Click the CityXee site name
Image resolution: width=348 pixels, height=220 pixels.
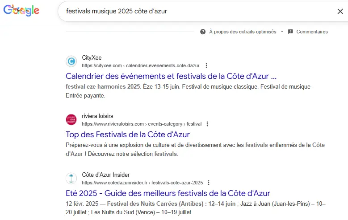(92, 58)
